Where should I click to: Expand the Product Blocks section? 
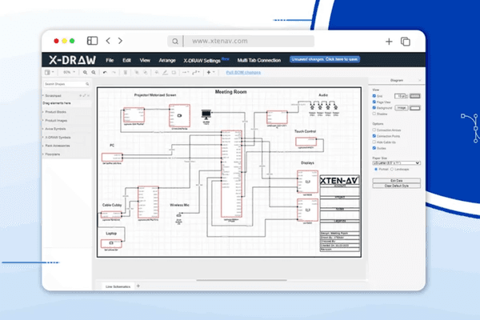(55, 112)
